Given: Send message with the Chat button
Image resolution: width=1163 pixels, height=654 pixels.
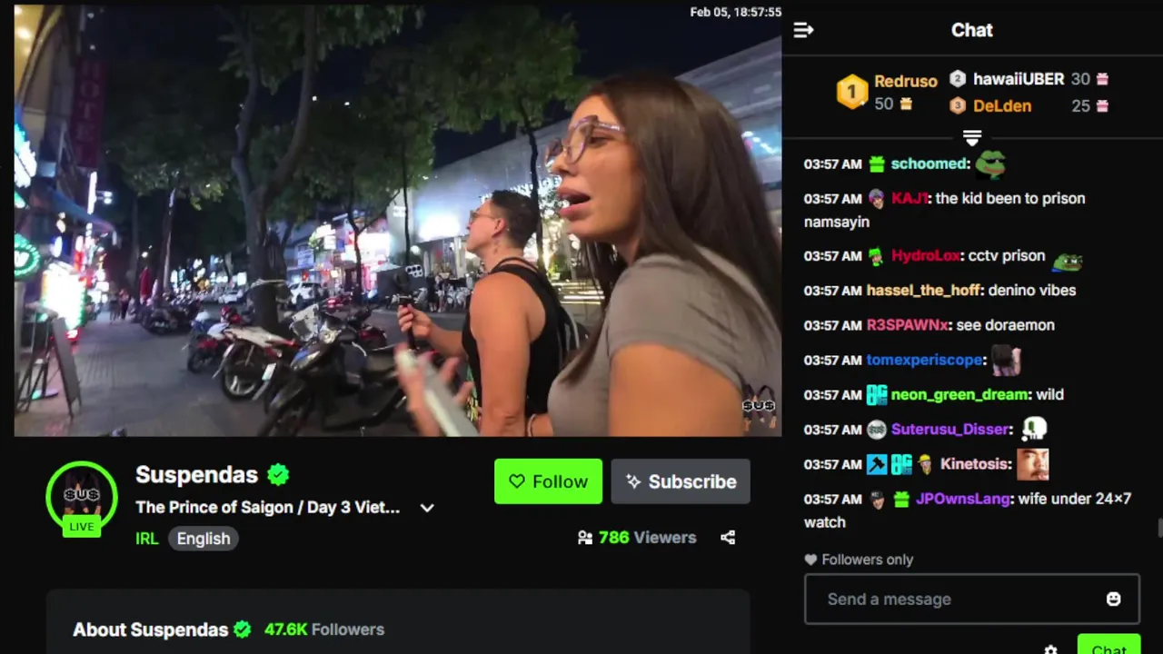Looking at the screenshot, I should tap(1108, 645).
